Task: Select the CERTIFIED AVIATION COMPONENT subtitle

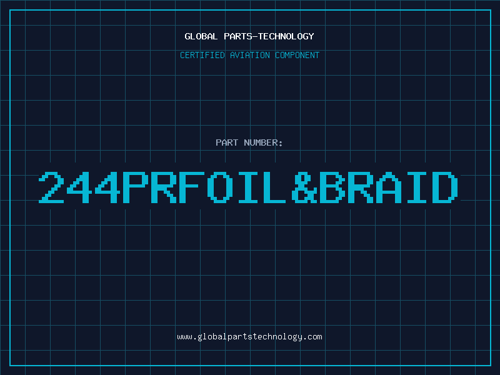Action: (x=249, y=55)
